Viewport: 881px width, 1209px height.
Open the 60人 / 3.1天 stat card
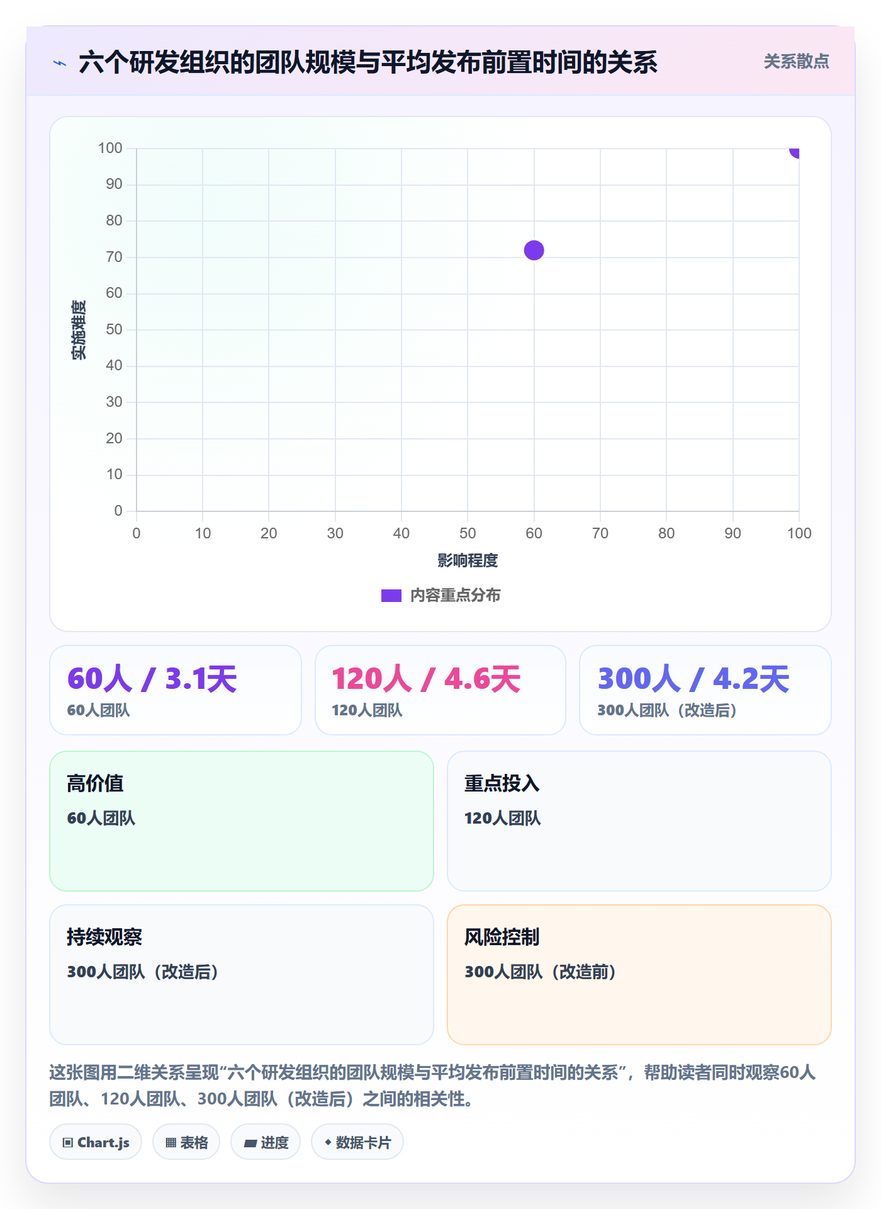(176, 690)
